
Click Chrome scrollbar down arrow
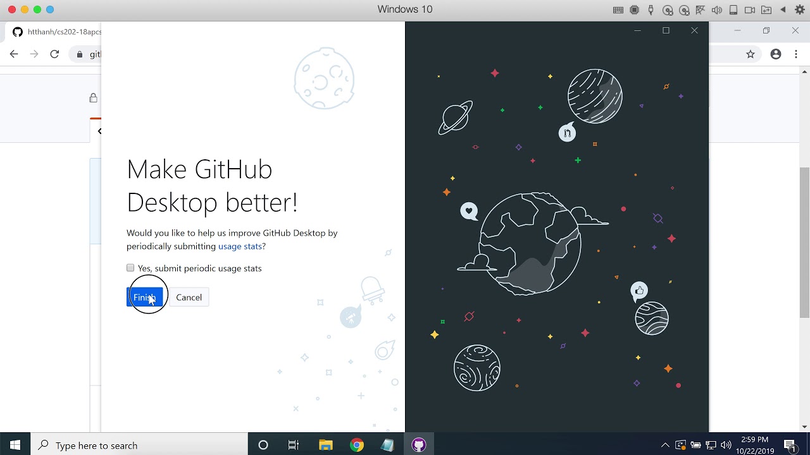[805, 427]
